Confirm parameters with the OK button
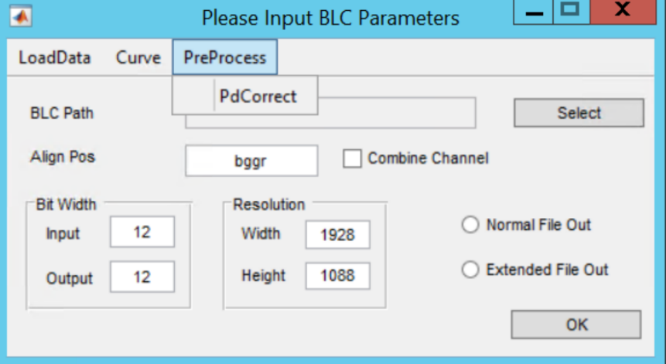 point(576,325)
